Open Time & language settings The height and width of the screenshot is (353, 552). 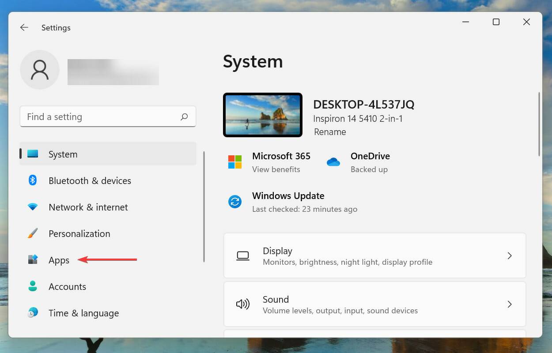(108, 313)
